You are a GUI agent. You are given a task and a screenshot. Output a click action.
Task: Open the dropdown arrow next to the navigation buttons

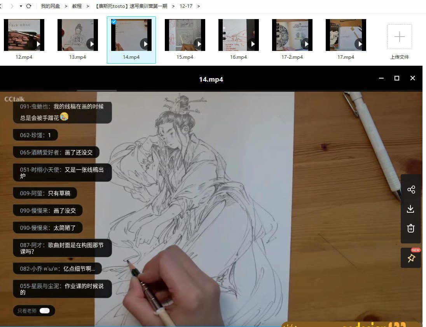pos(21,6)
